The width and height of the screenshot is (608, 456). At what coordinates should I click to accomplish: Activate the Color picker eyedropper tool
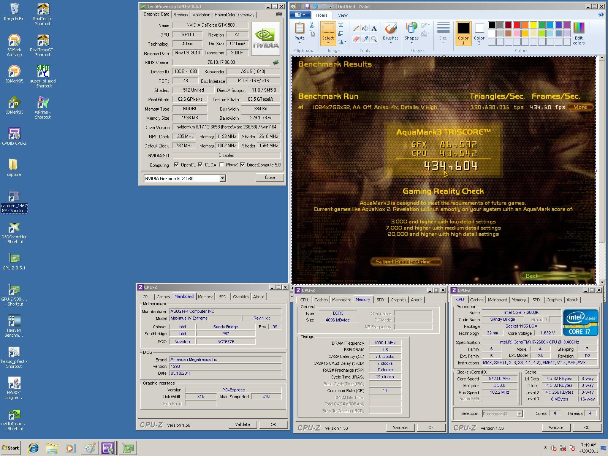(x=365, y=39)
